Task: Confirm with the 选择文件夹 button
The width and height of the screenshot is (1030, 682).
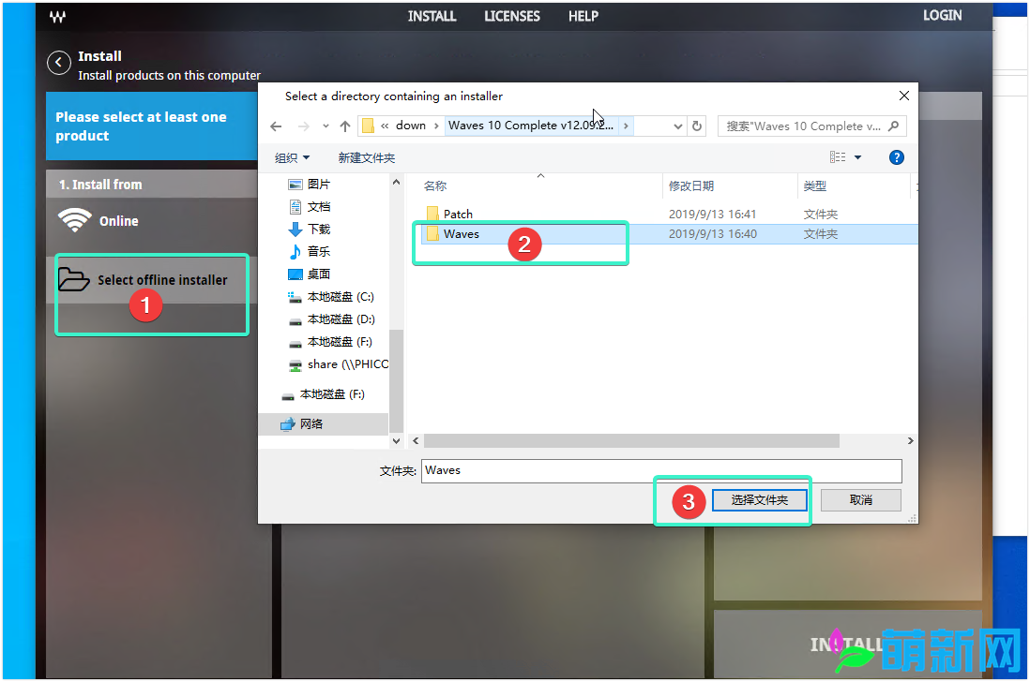Action: click(x=759, y=499)
